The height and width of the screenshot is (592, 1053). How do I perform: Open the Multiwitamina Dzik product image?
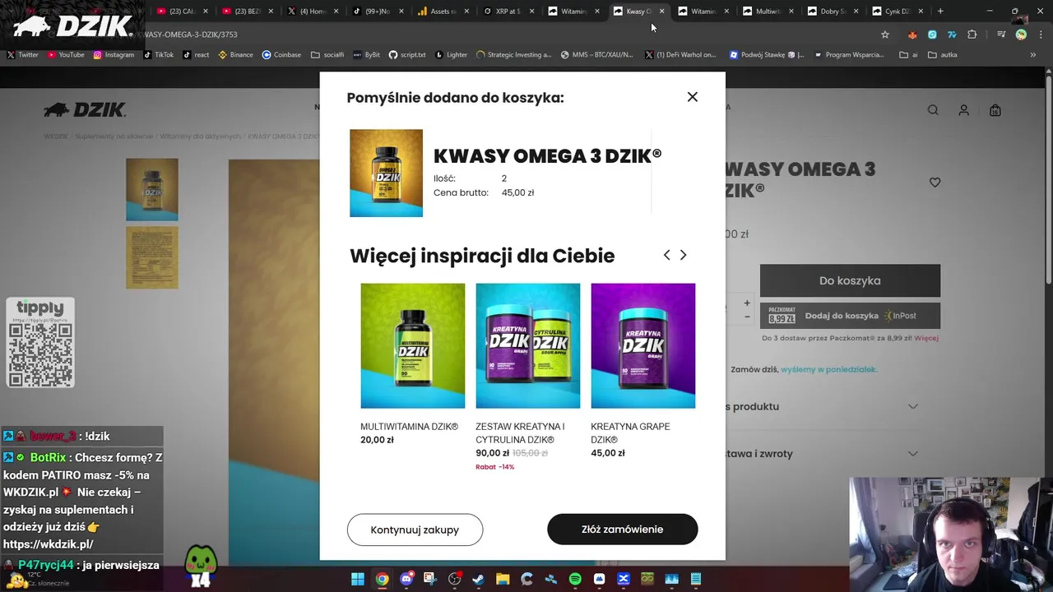(x=412, y=345)
